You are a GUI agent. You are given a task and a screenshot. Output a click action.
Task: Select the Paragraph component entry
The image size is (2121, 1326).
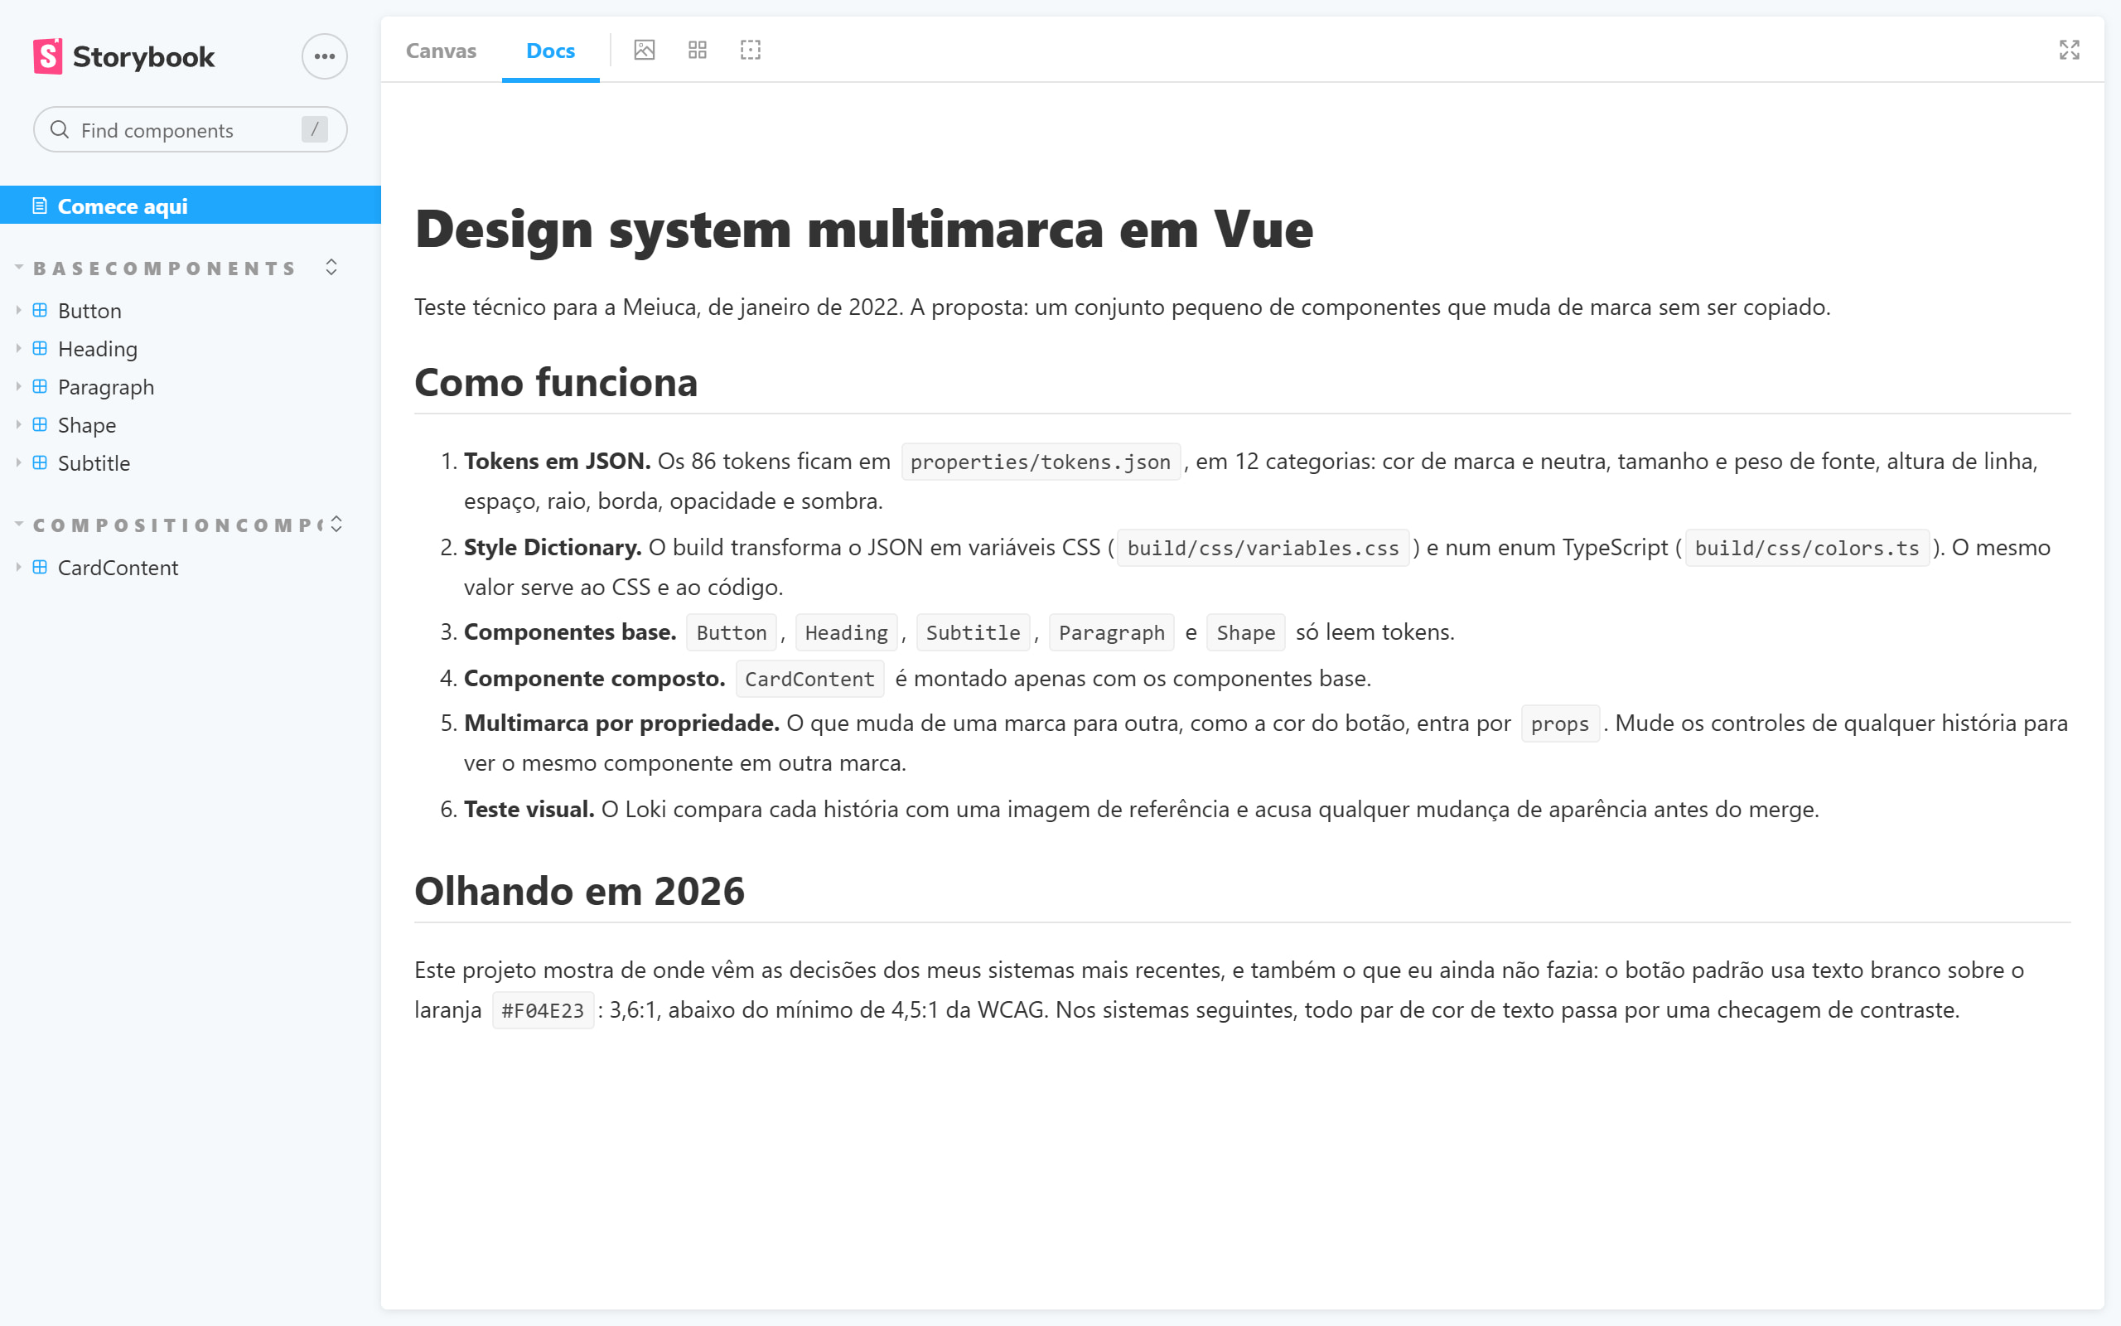pos(191,387)
